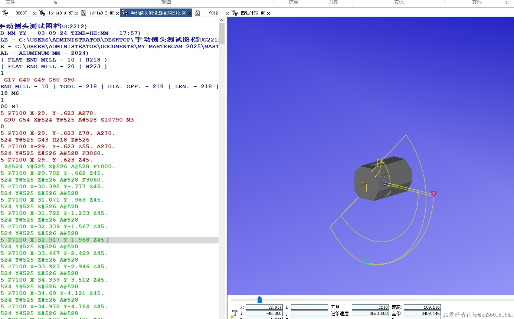Click the line X-34.69 Y-4.121 Z45.

click(x=52, y=293)
